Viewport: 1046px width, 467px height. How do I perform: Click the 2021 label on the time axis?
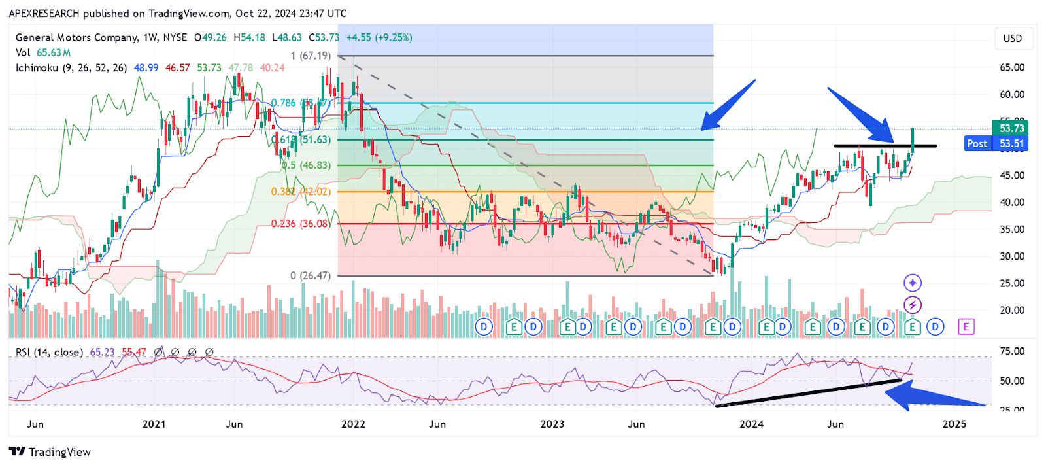tap(154, 424)
